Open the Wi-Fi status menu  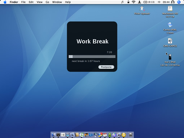click(x=133, y=2)
